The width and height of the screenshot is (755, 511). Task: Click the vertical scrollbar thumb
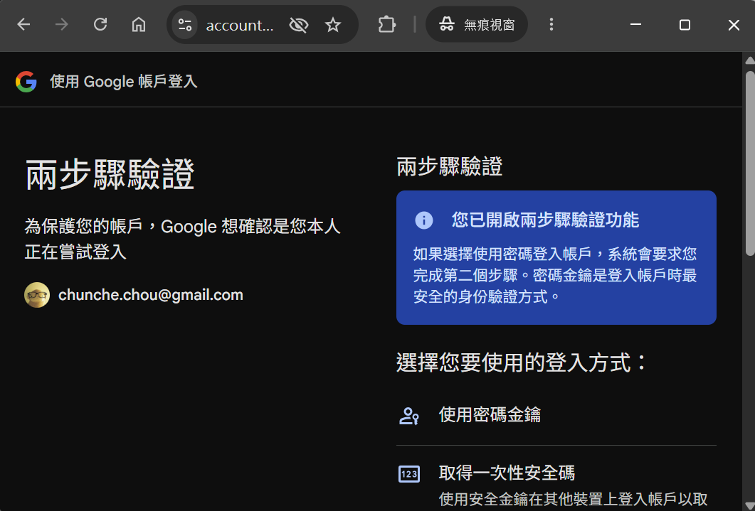click(750, 163)
